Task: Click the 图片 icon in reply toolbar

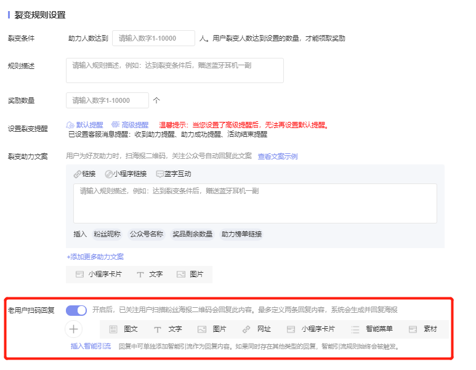Action: [202, 329]
